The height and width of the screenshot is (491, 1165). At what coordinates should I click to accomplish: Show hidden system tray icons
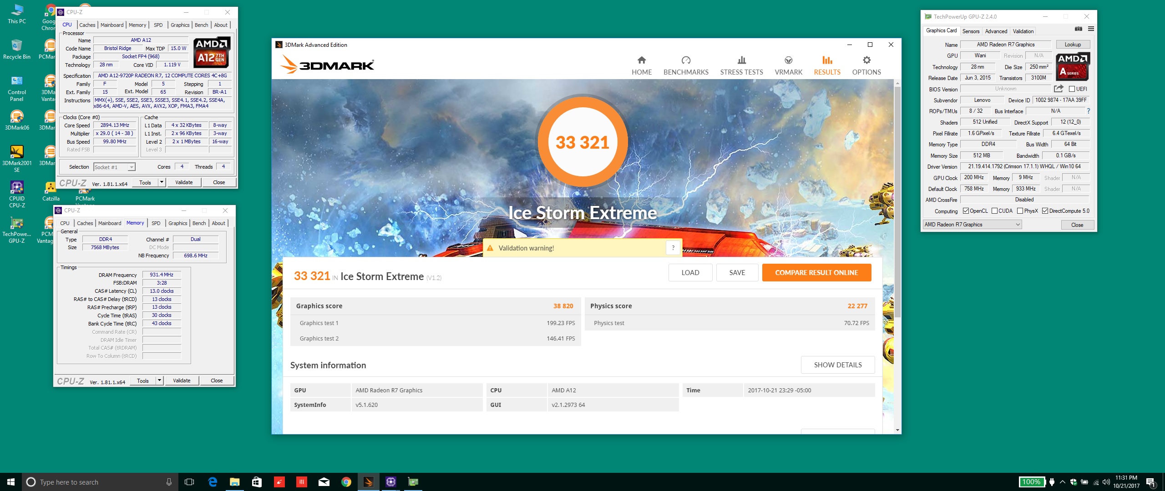(x=1062, y=482)
